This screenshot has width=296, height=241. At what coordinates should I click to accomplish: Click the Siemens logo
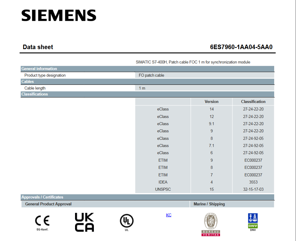coord(59,15)
